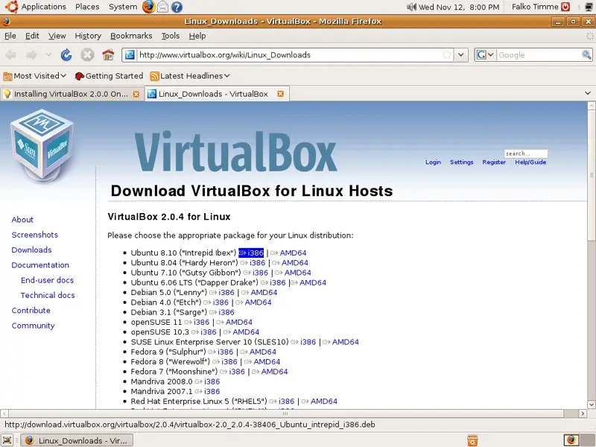
Task: Open the URL bar history dropdown
Action: (x=460, y=54)
